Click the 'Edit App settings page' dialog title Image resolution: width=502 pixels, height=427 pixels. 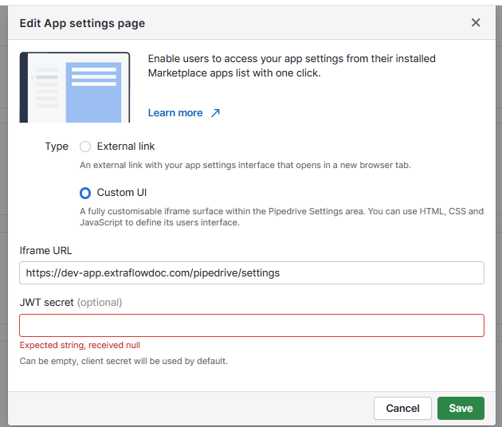tap(82, 23)
